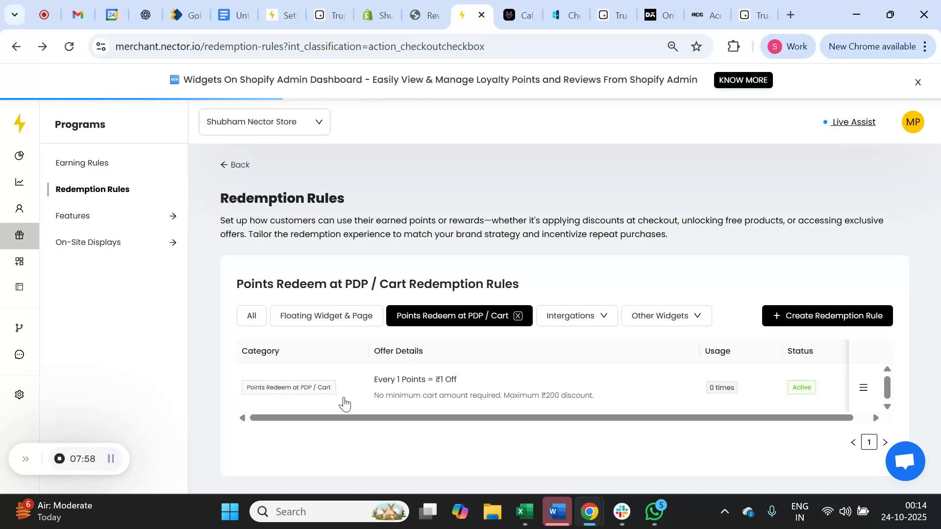Open the workflows branch icon in sidebar
This screenshot has height=529, width=941.
tap(20, 327)
